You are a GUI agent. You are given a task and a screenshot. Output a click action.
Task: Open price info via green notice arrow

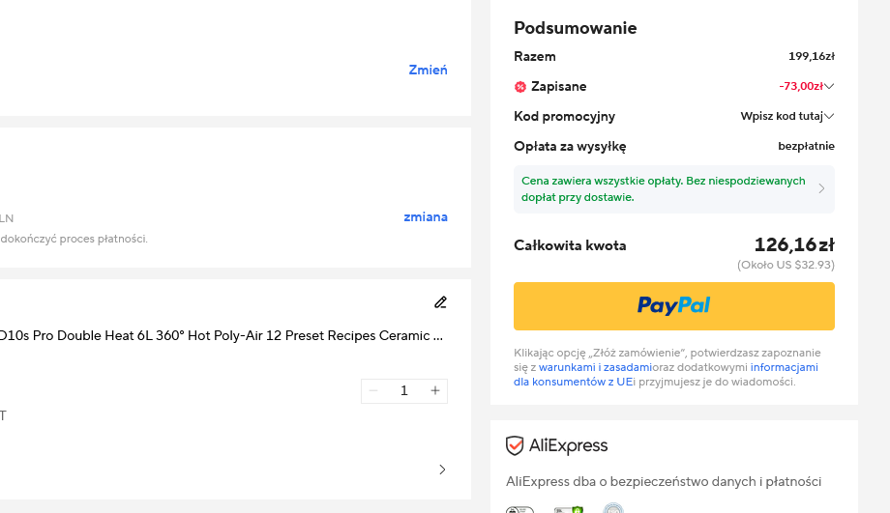click(x=821, y=188)
